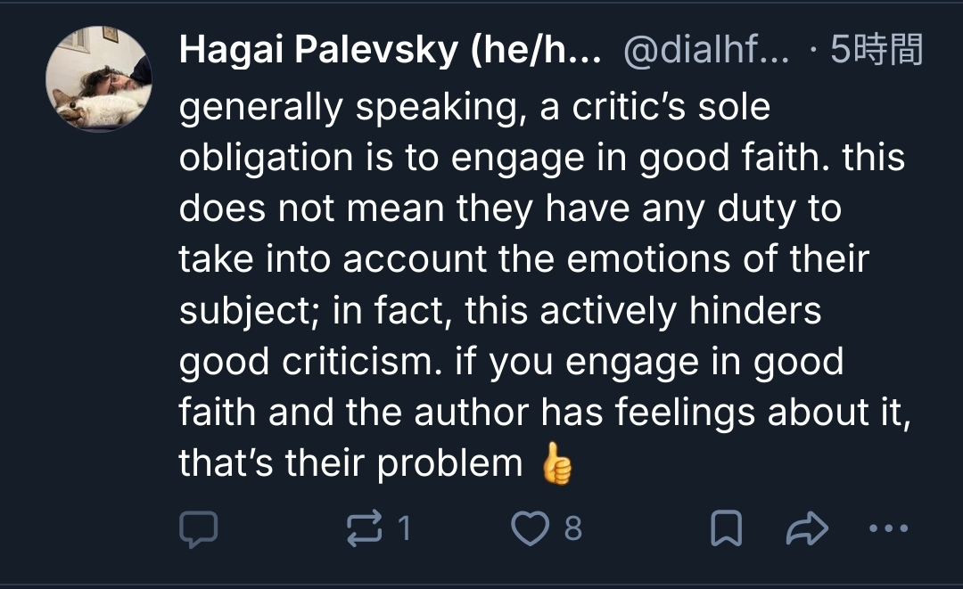Open Hagai Palevsky's profile picture
The width and height of the screenshot is (963, 589).
99,79
